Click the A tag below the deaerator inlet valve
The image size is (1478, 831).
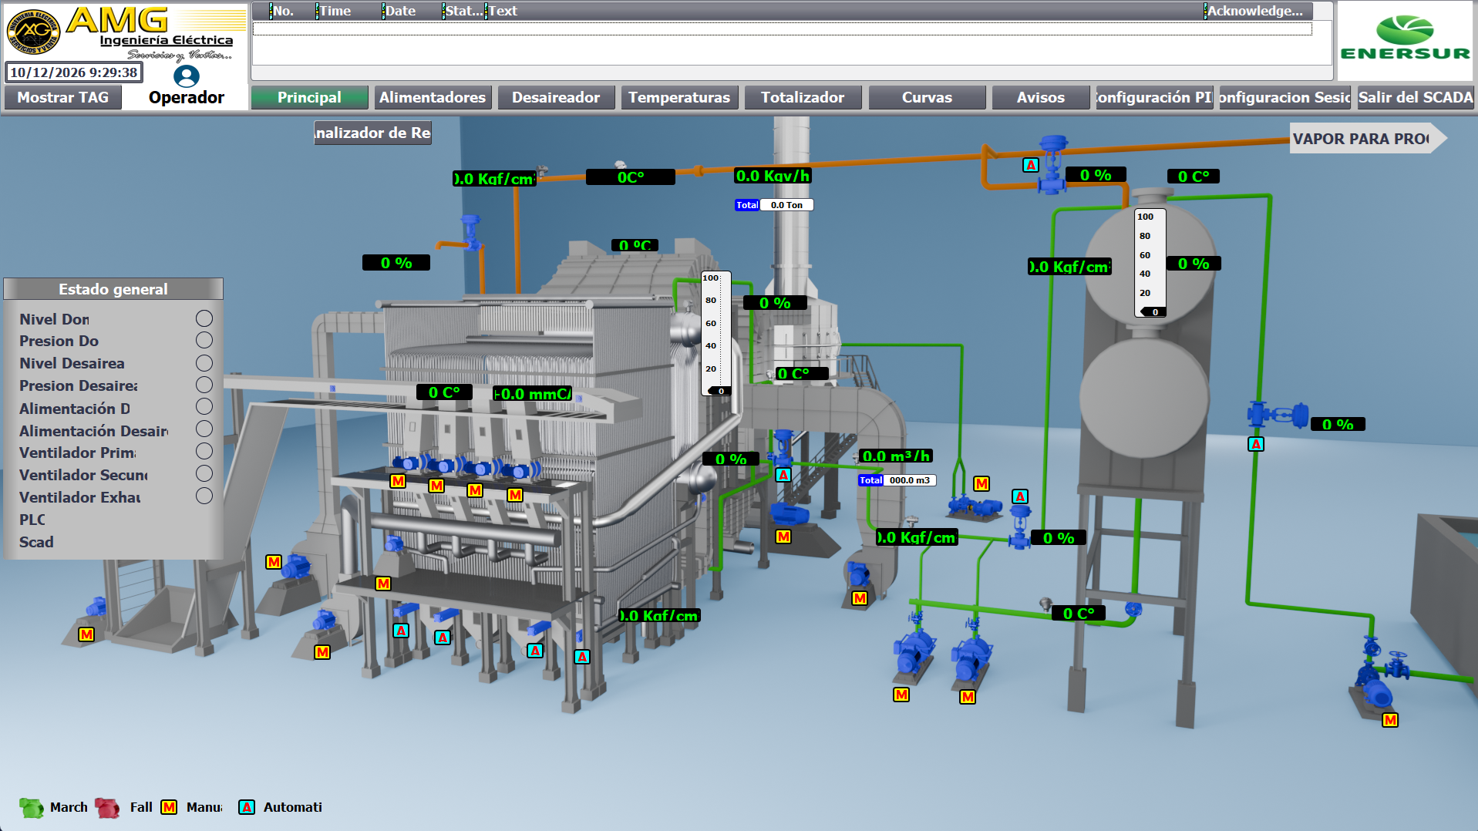(x=1256, y=444)
